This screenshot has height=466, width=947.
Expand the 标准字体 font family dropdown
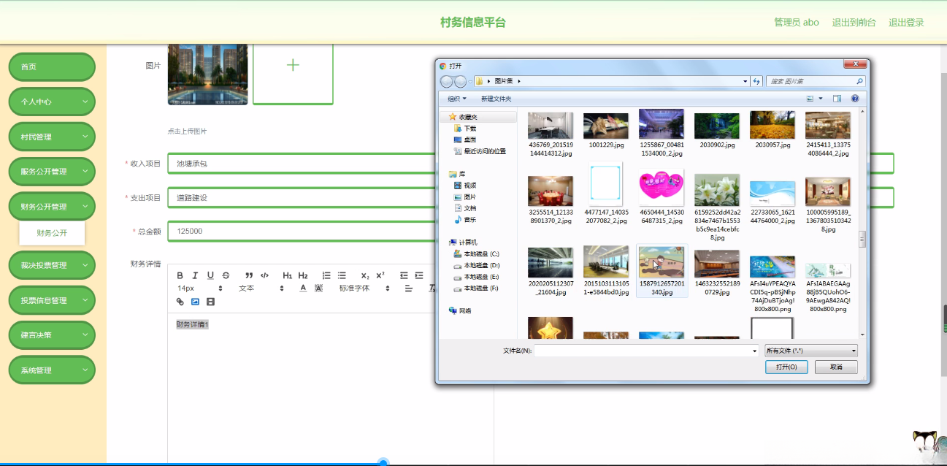[x=361, y=289]
